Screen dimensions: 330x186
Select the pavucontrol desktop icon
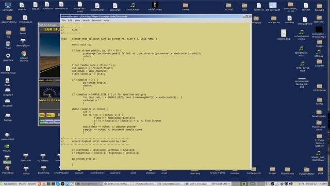point(7,136)
